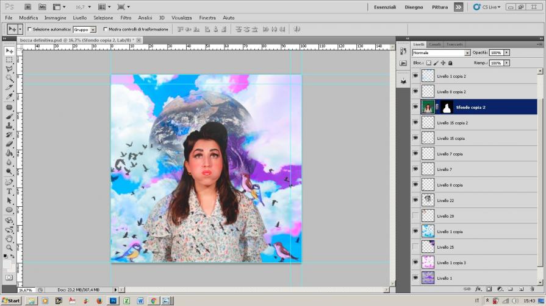Add a layer mask using the mask icon
The height and width of the screenshot is (306, 546).
[x=489, y=289]
